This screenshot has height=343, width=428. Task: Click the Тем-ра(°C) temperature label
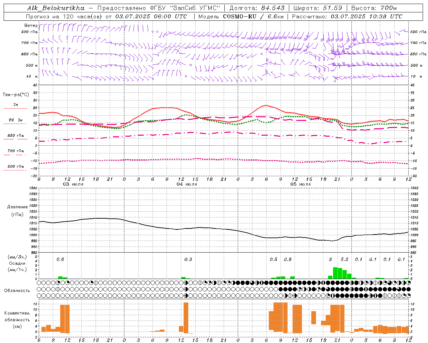(x=16, y=95)
